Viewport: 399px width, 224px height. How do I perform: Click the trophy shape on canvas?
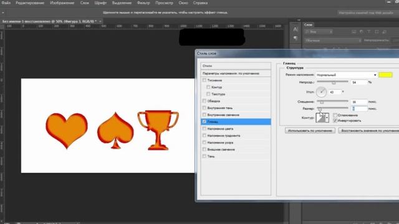158,130
